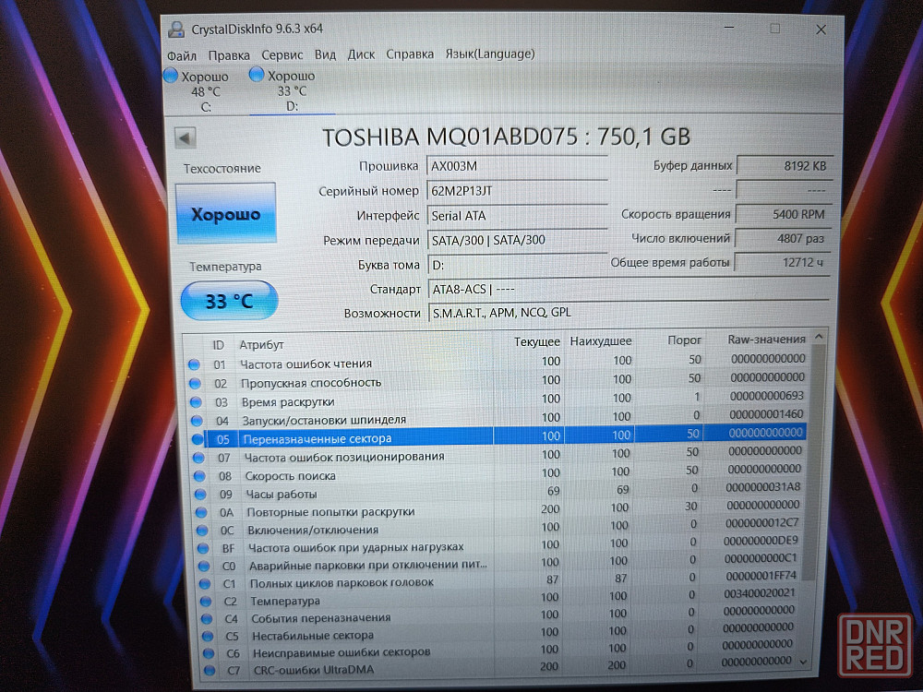Open the Сервис menu
This screenshot has height=692, width=923.
click(282, 54)
